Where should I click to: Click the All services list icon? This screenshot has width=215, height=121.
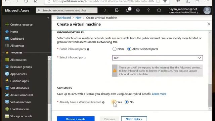[x=7, y=46]
